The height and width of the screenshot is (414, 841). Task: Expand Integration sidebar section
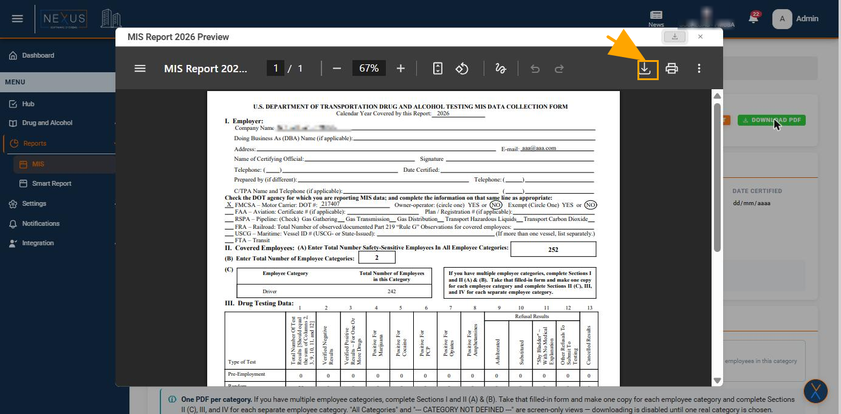pos(38,243)
